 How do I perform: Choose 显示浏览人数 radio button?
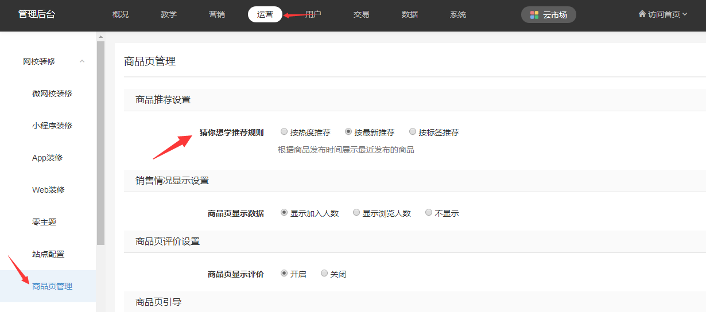tap(356, 213)
